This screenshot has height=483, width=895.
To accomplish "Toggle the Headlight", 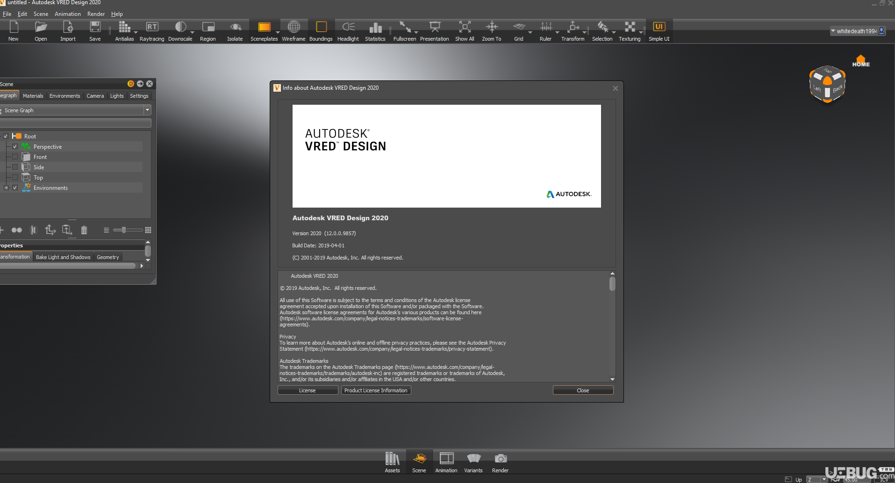I will [348, 31].
